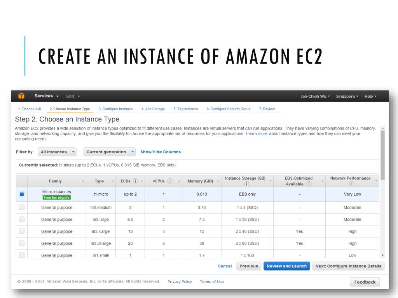Sort by the Memory (GiB) column arrow

pyautogui.click(x=218, y=182)
